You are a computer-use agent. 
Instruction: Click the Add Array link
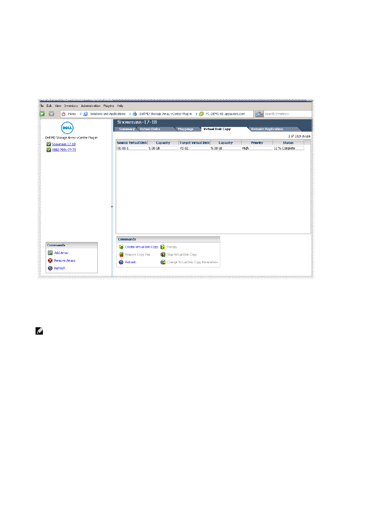(x=61, y=253)
